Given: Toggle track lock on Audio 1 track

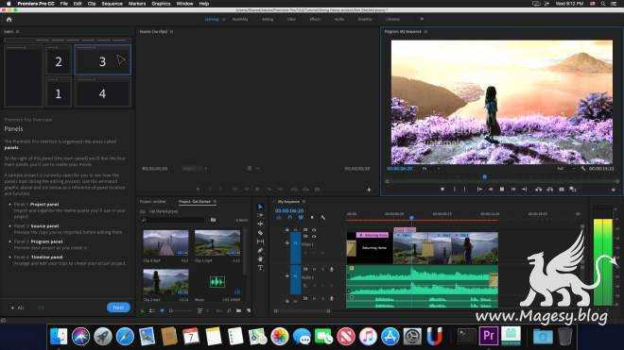Looking at the screenshot, I should 286,275.
